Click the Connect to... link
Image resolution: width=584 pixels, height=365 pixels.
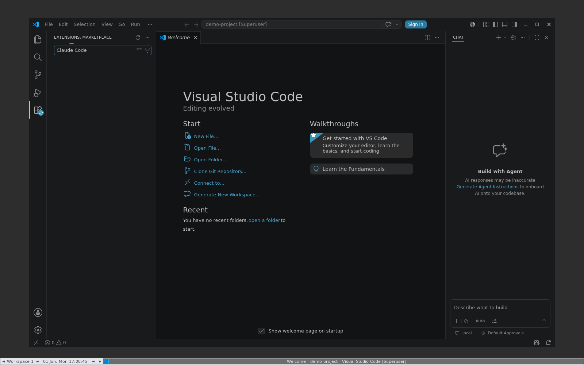[209, 183]
